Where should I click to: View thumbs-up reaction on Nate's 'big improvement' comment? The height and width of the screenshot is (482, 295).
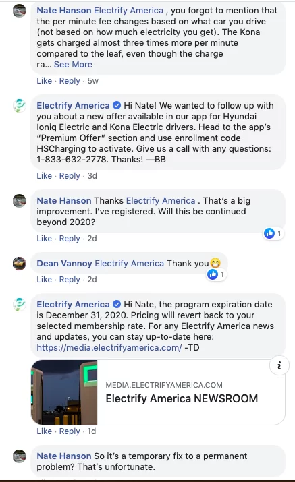[273, 233]
